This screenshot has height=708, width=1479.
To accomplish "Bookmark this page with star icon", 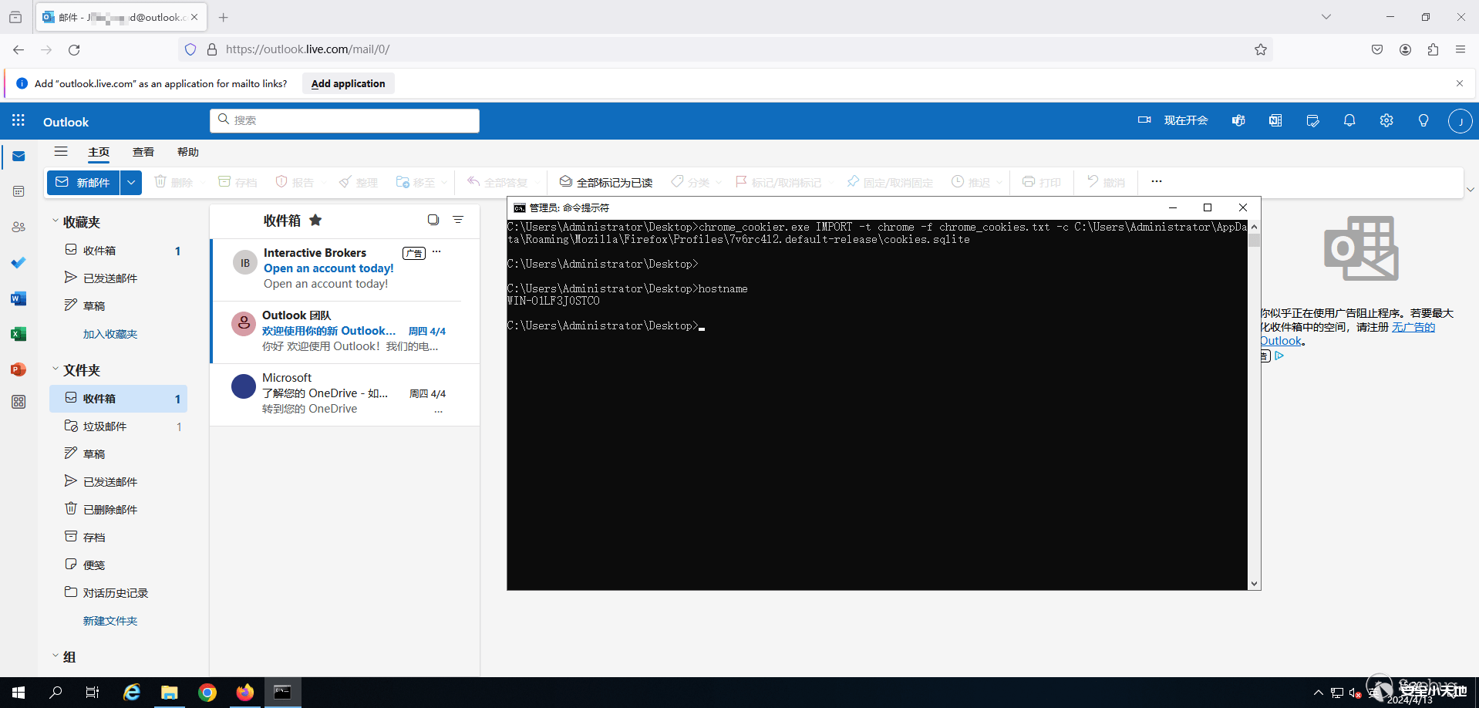I will pos(1261,49).
